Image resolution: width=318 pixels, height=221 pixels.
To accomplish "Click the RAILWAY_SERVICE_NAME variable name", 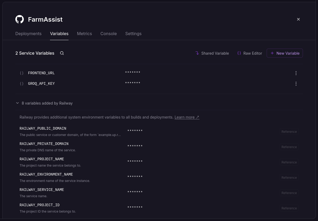I will click(x=42, y=190).
